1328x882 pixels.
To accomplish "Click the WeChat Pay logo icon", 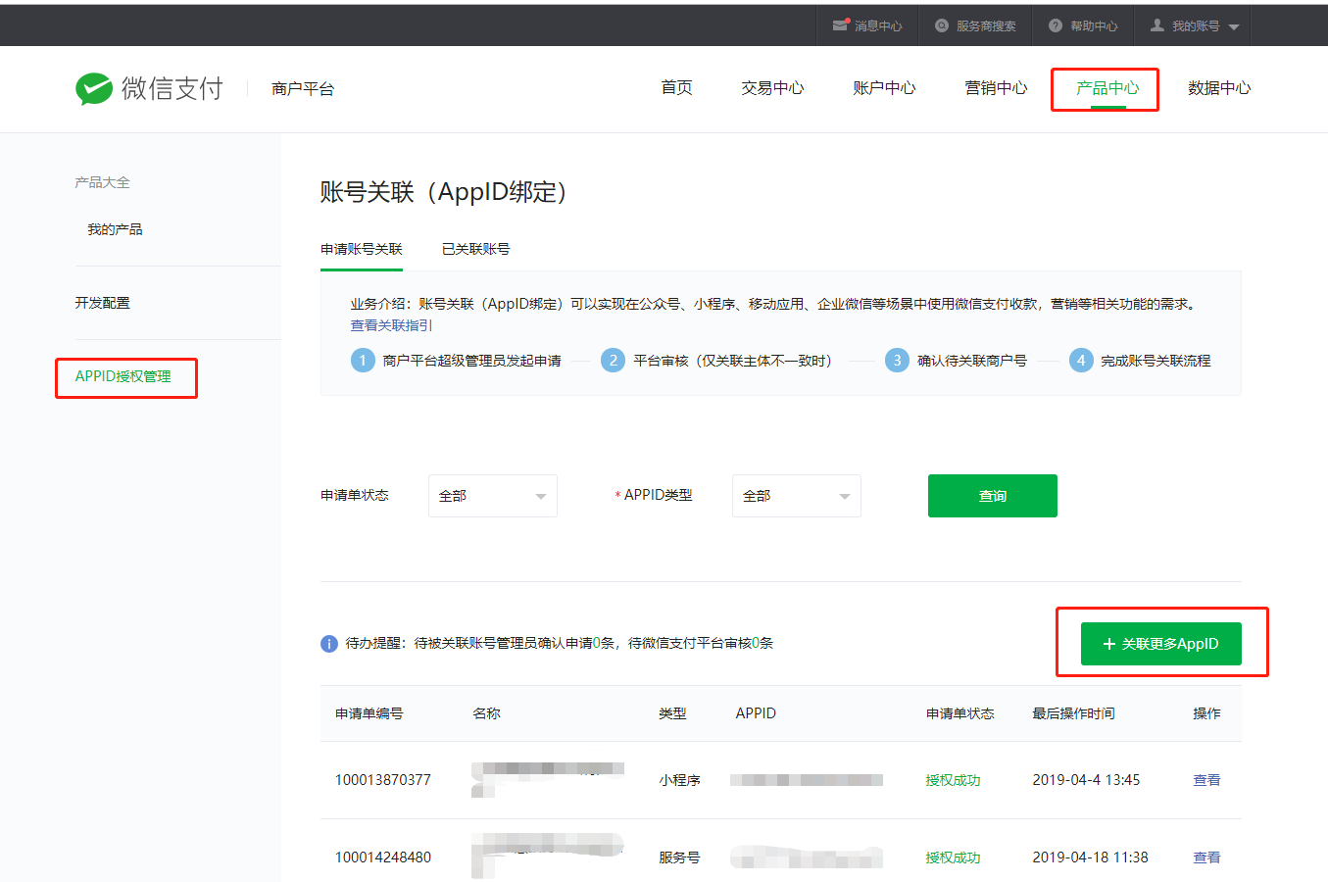I will coord(94,88).
